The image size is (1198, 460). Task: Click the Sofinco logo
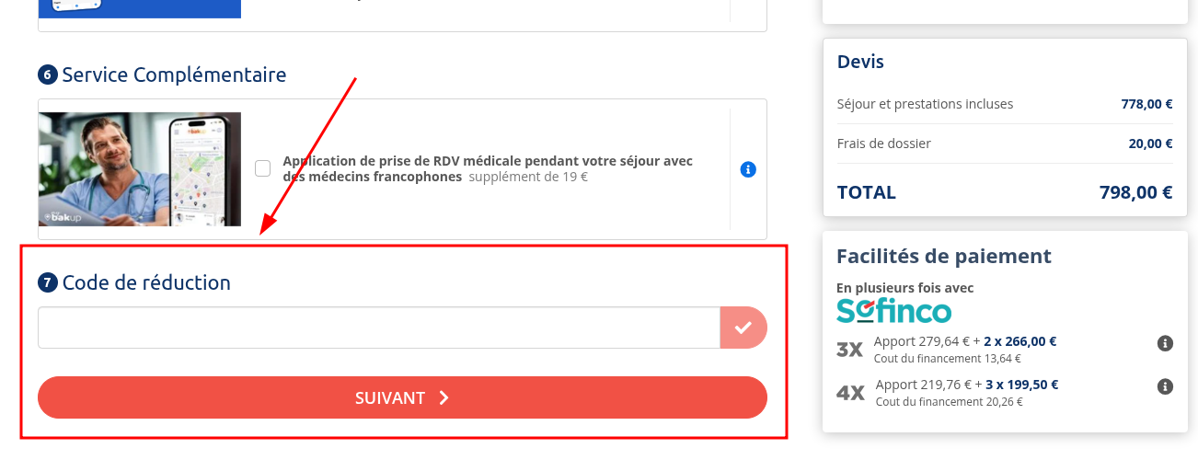893,310
